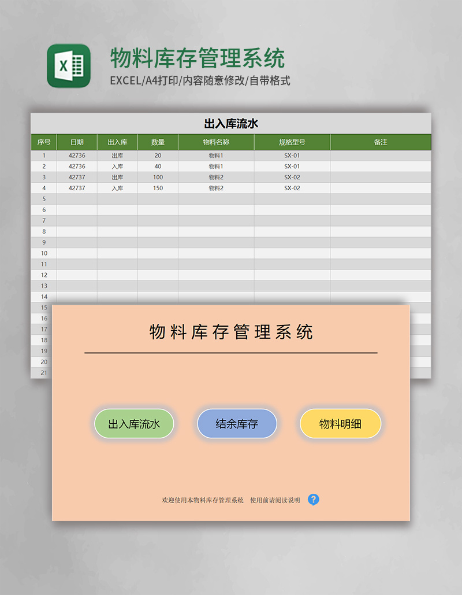This screenshot has width=462, height=595.
Task: Click the 出入库 column header
Action: coord(118,142)
